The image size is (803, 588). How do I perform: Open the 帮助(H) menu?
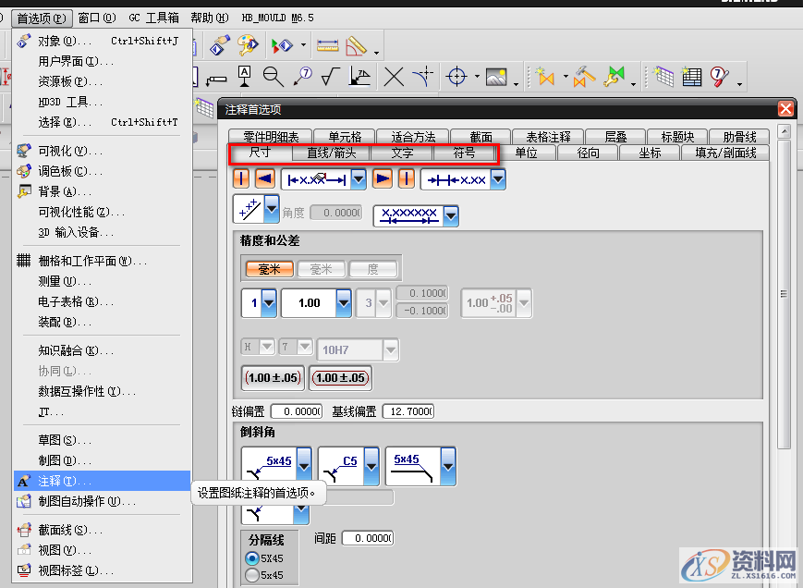(x=208, y=18)
